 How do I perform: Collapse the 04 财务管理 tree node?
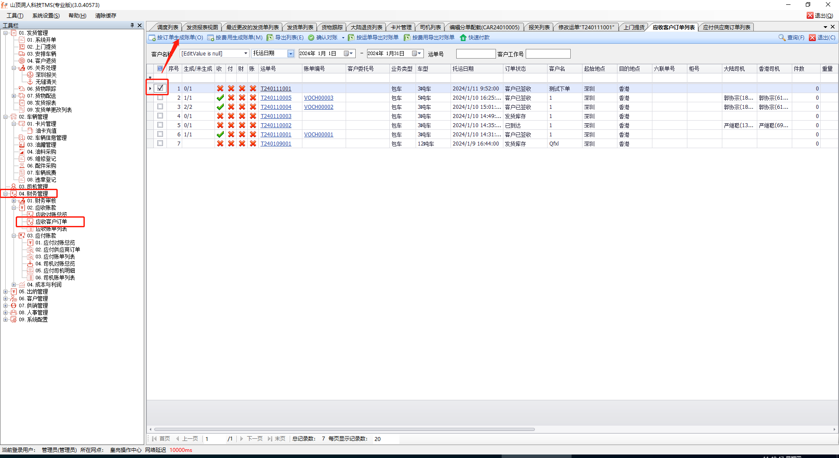click(6, 194)
